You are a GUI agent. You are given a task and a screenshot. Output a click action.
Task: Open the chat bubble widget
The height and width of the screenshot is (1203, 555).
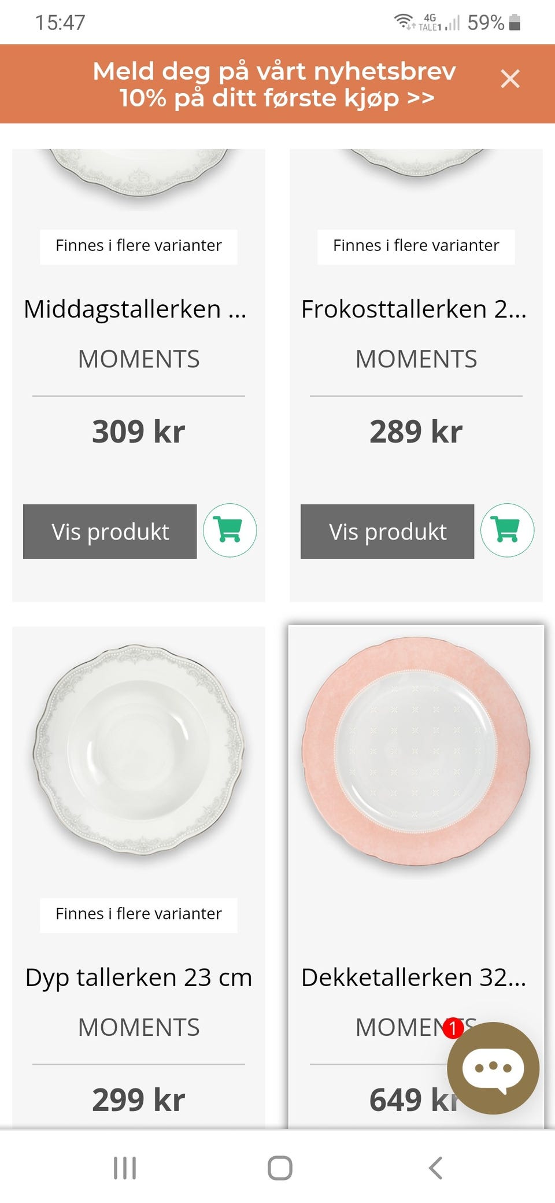493,1068
